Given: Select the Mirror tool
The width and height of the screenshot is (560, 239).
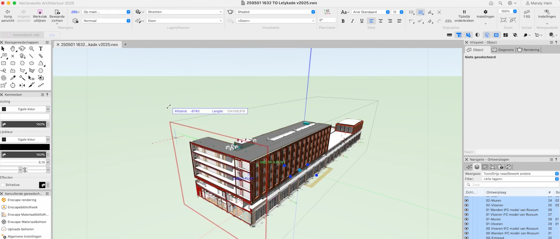Looking at the screenshot, I should click(22, 85).
